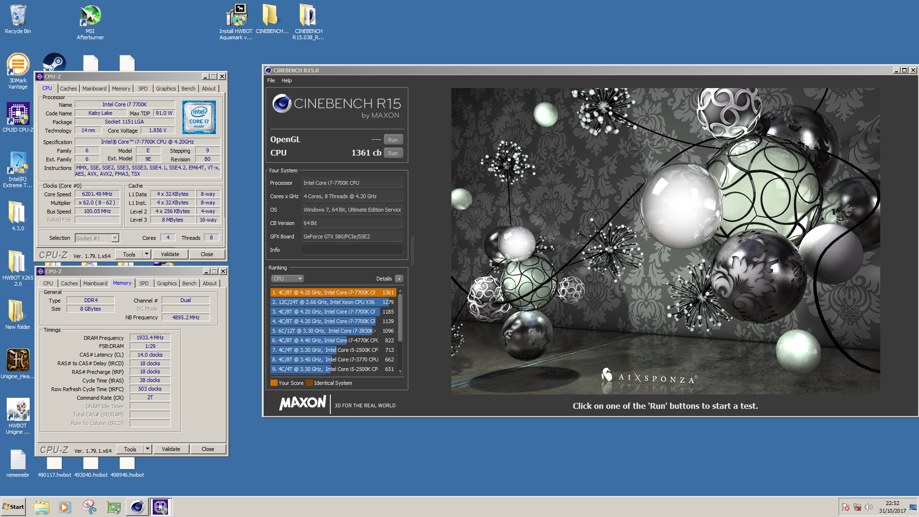Switch to Caches tab in upper CPU-Z
This screenshot has height=517, width=919.
pos(68,89)
